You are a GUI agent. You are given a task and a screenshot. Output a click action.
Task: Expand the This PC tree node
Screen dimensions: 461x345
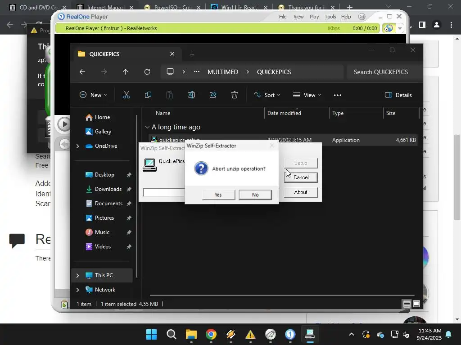(77, 275)
